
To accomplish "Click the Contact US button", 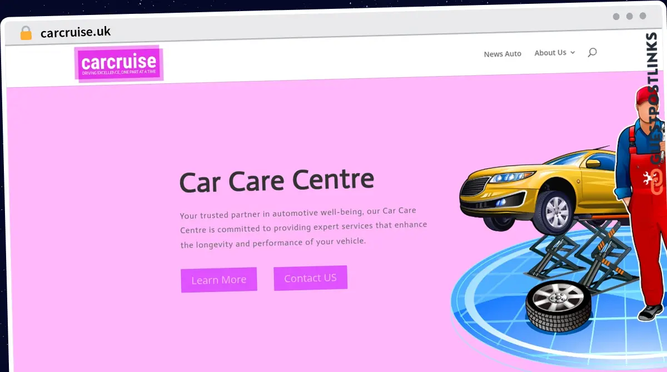I will [310, 278].
